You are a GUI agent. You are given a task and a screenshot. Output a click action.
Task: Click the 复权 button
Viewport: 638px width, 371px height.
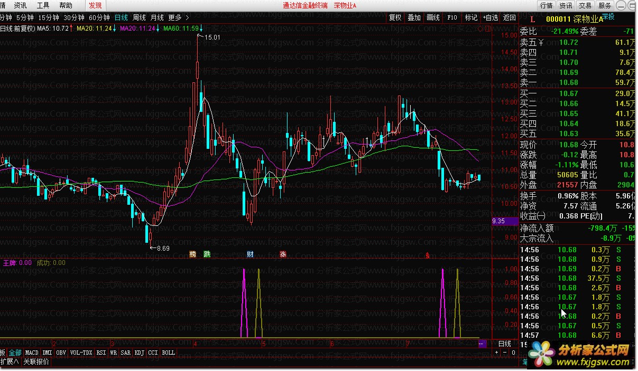point(395,17)
